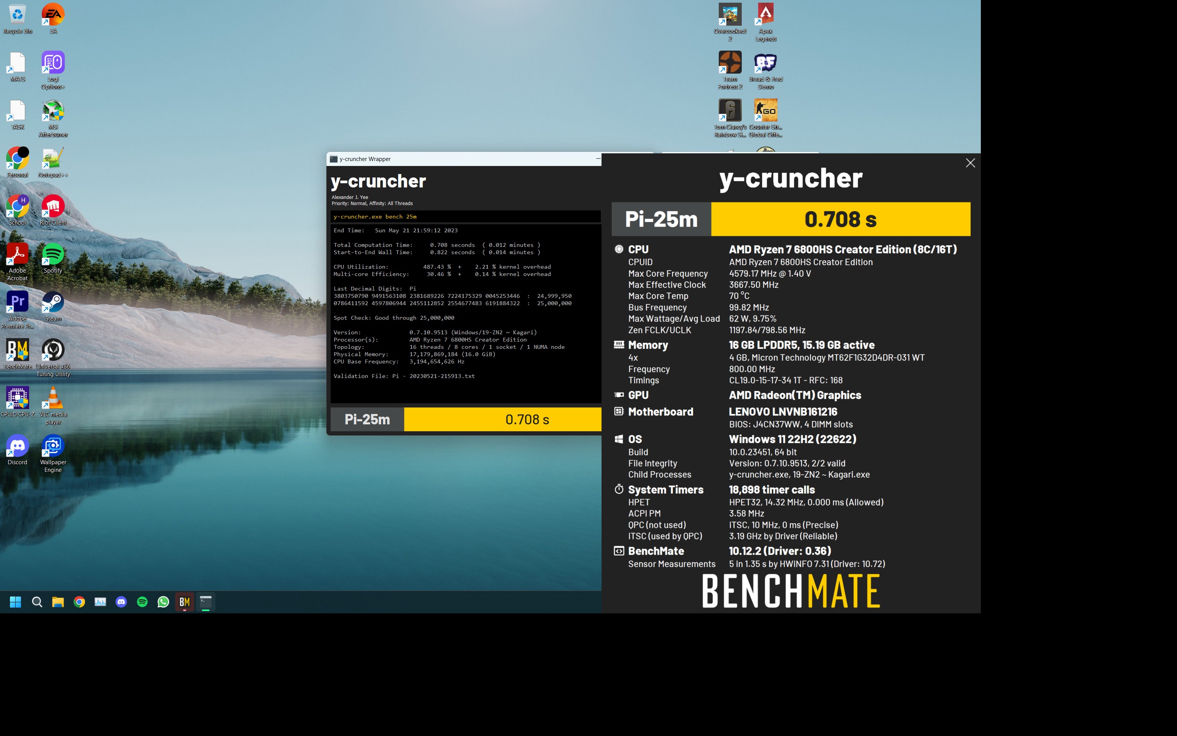Open the School Chrome profile shortcut
Image resolution: width=1177 pixels, height=736 pixels.
[x=18, y=210]
